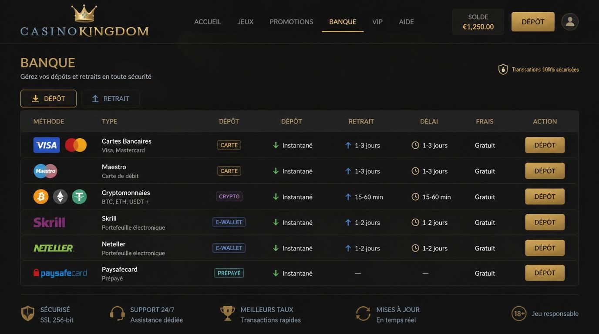Click the Bitcoin icon in Cryptomonnaies row

[x=41, y=197]
